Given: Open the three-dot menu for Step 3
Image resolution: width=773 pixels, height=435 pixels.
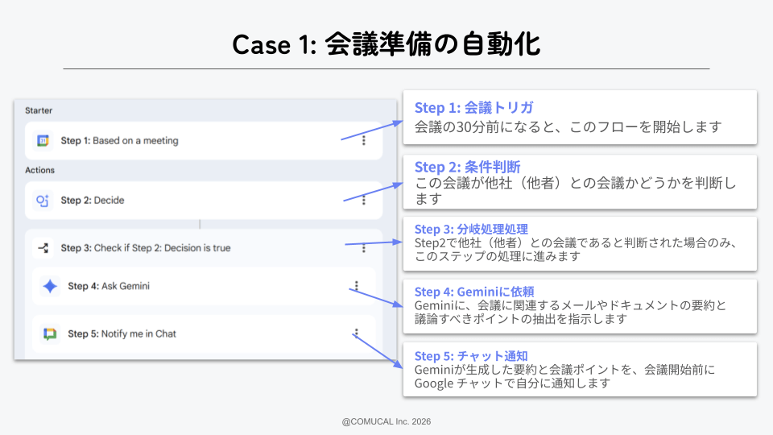Looking at the screenshot, I should pos(363,248).
